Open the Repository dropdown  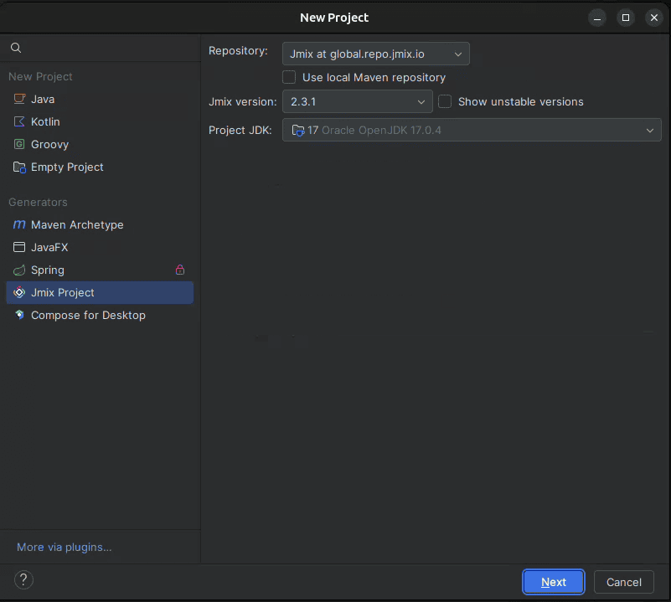(x=375, y=54)
